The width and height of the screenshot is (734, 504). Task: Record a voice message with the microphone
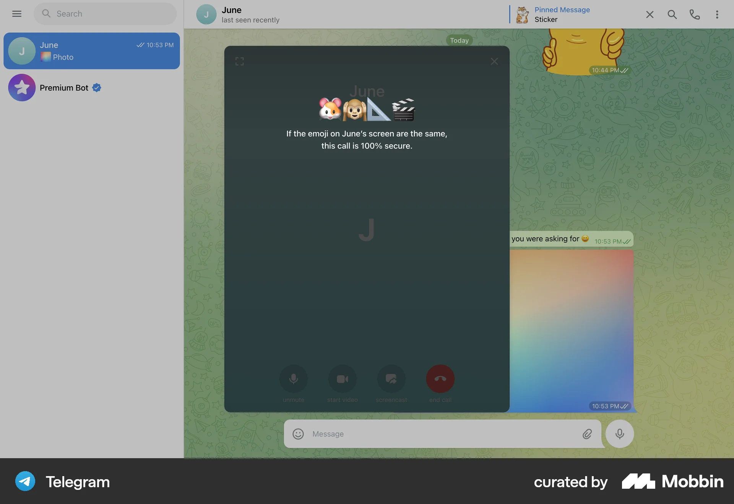pos(619,434)
